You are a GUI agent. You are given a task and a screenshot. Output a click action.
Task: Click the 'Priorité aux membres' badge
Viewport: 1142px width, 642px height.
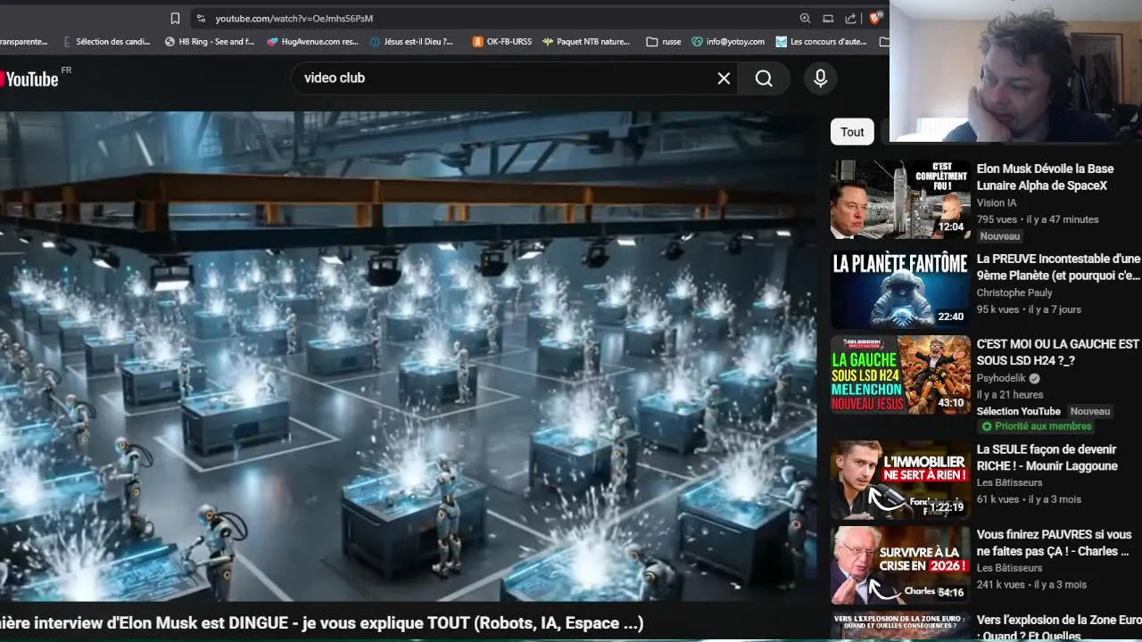pyautogui.click(x=1035, y=427)
